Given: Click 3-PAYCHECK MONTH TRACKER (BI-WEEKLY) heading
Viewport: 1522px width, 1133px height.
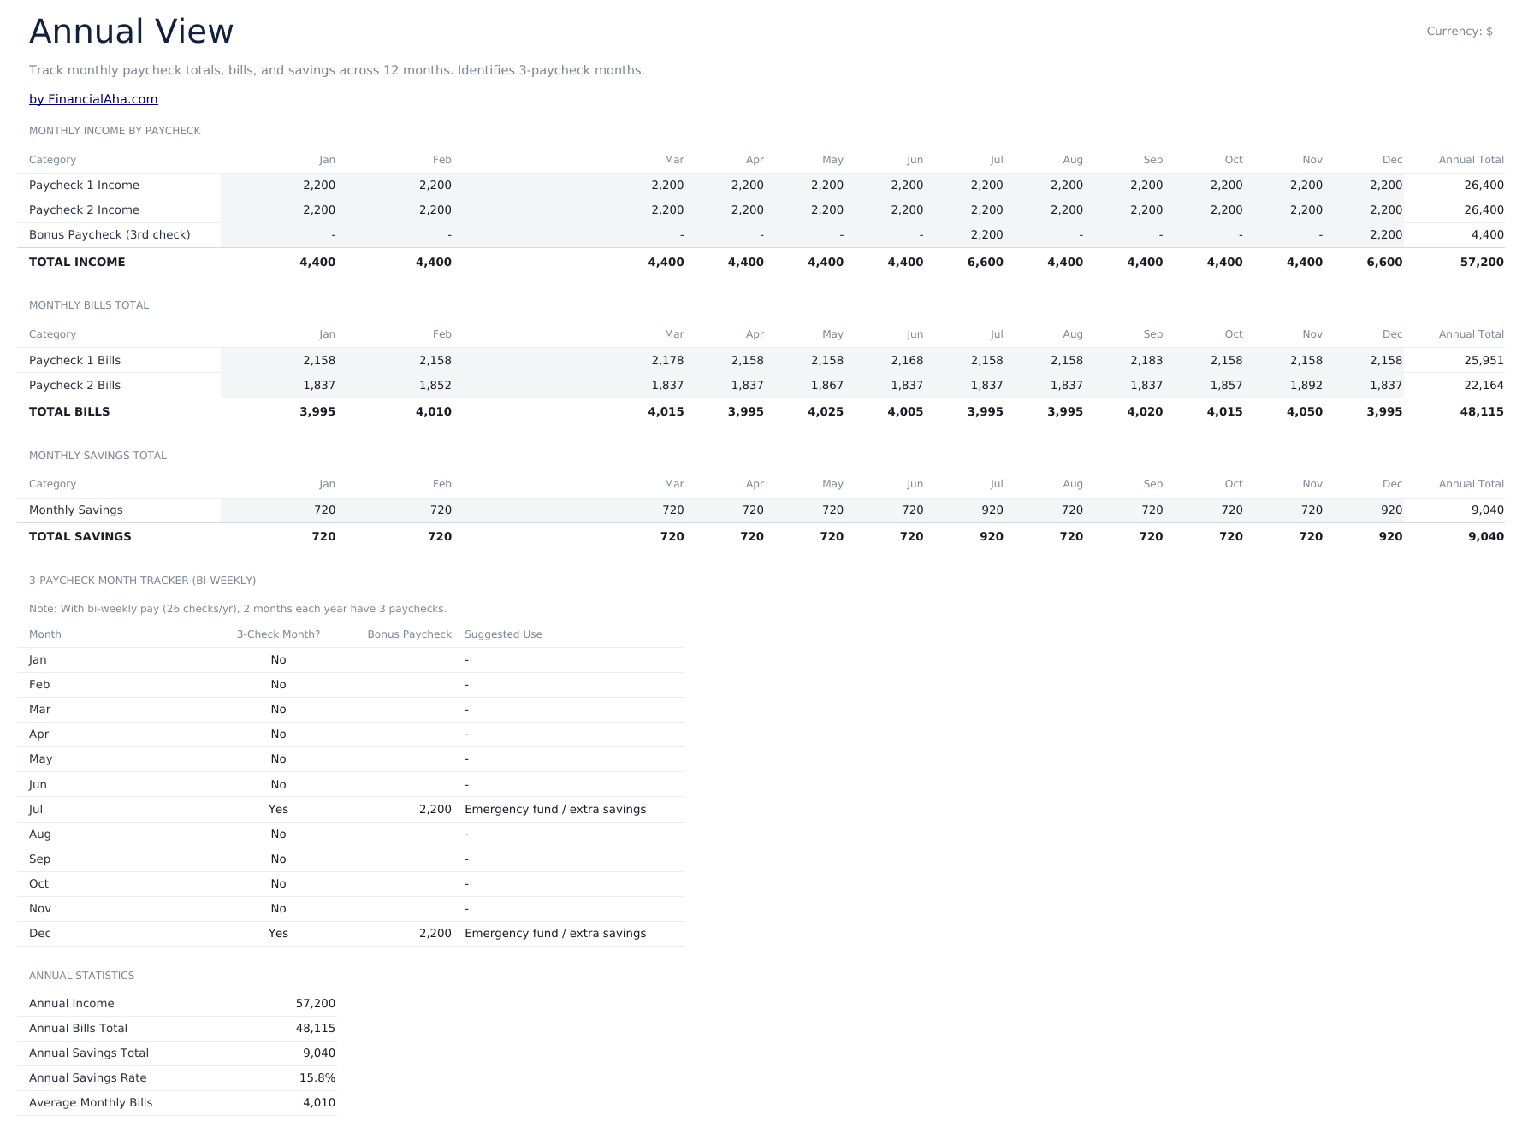Looking at the screenshot, I should click(x=143, y=581).
